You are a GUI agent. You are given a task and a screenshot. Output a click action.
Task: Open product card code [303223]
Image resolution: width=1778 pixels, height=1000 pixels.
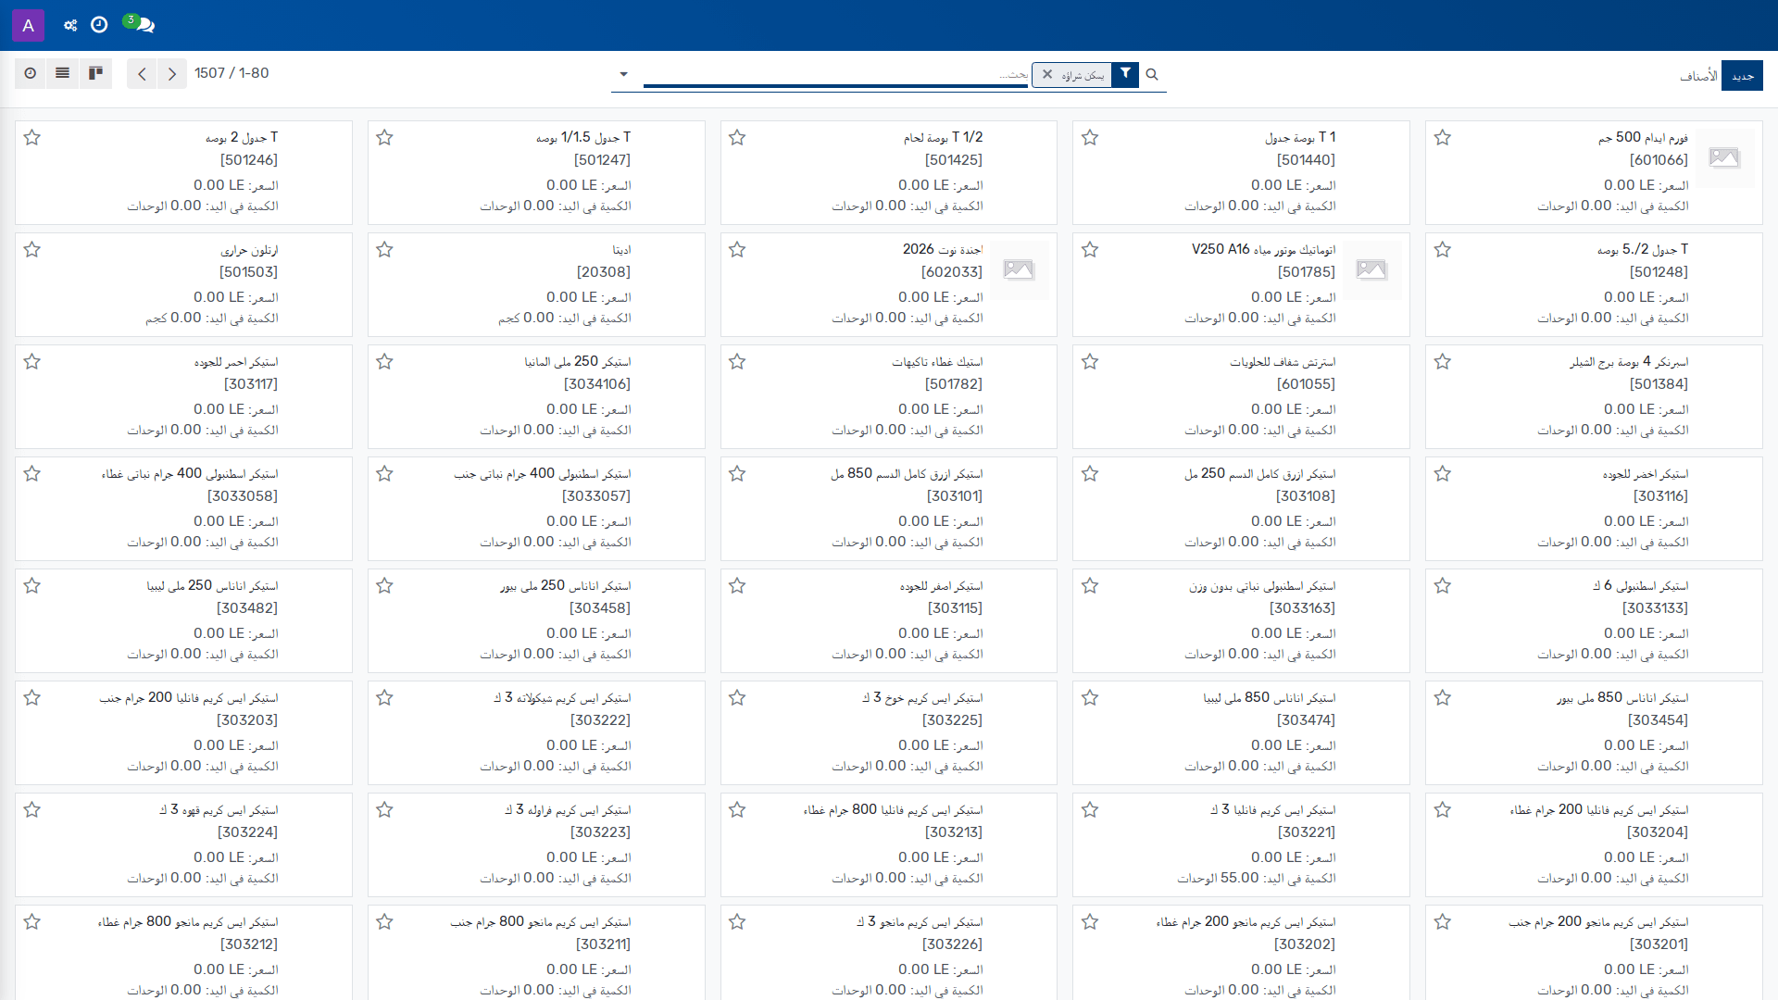(x=601, y=832)
